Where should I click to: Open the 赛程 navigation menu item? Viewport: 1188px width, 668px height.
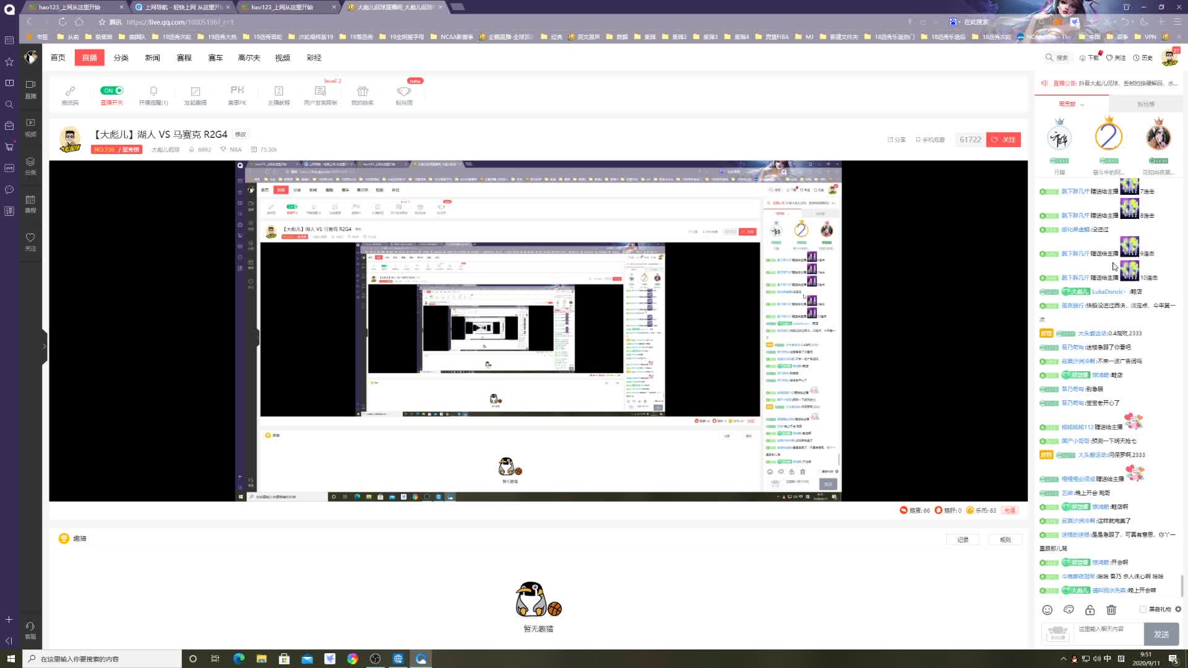[x=184, y=58]
